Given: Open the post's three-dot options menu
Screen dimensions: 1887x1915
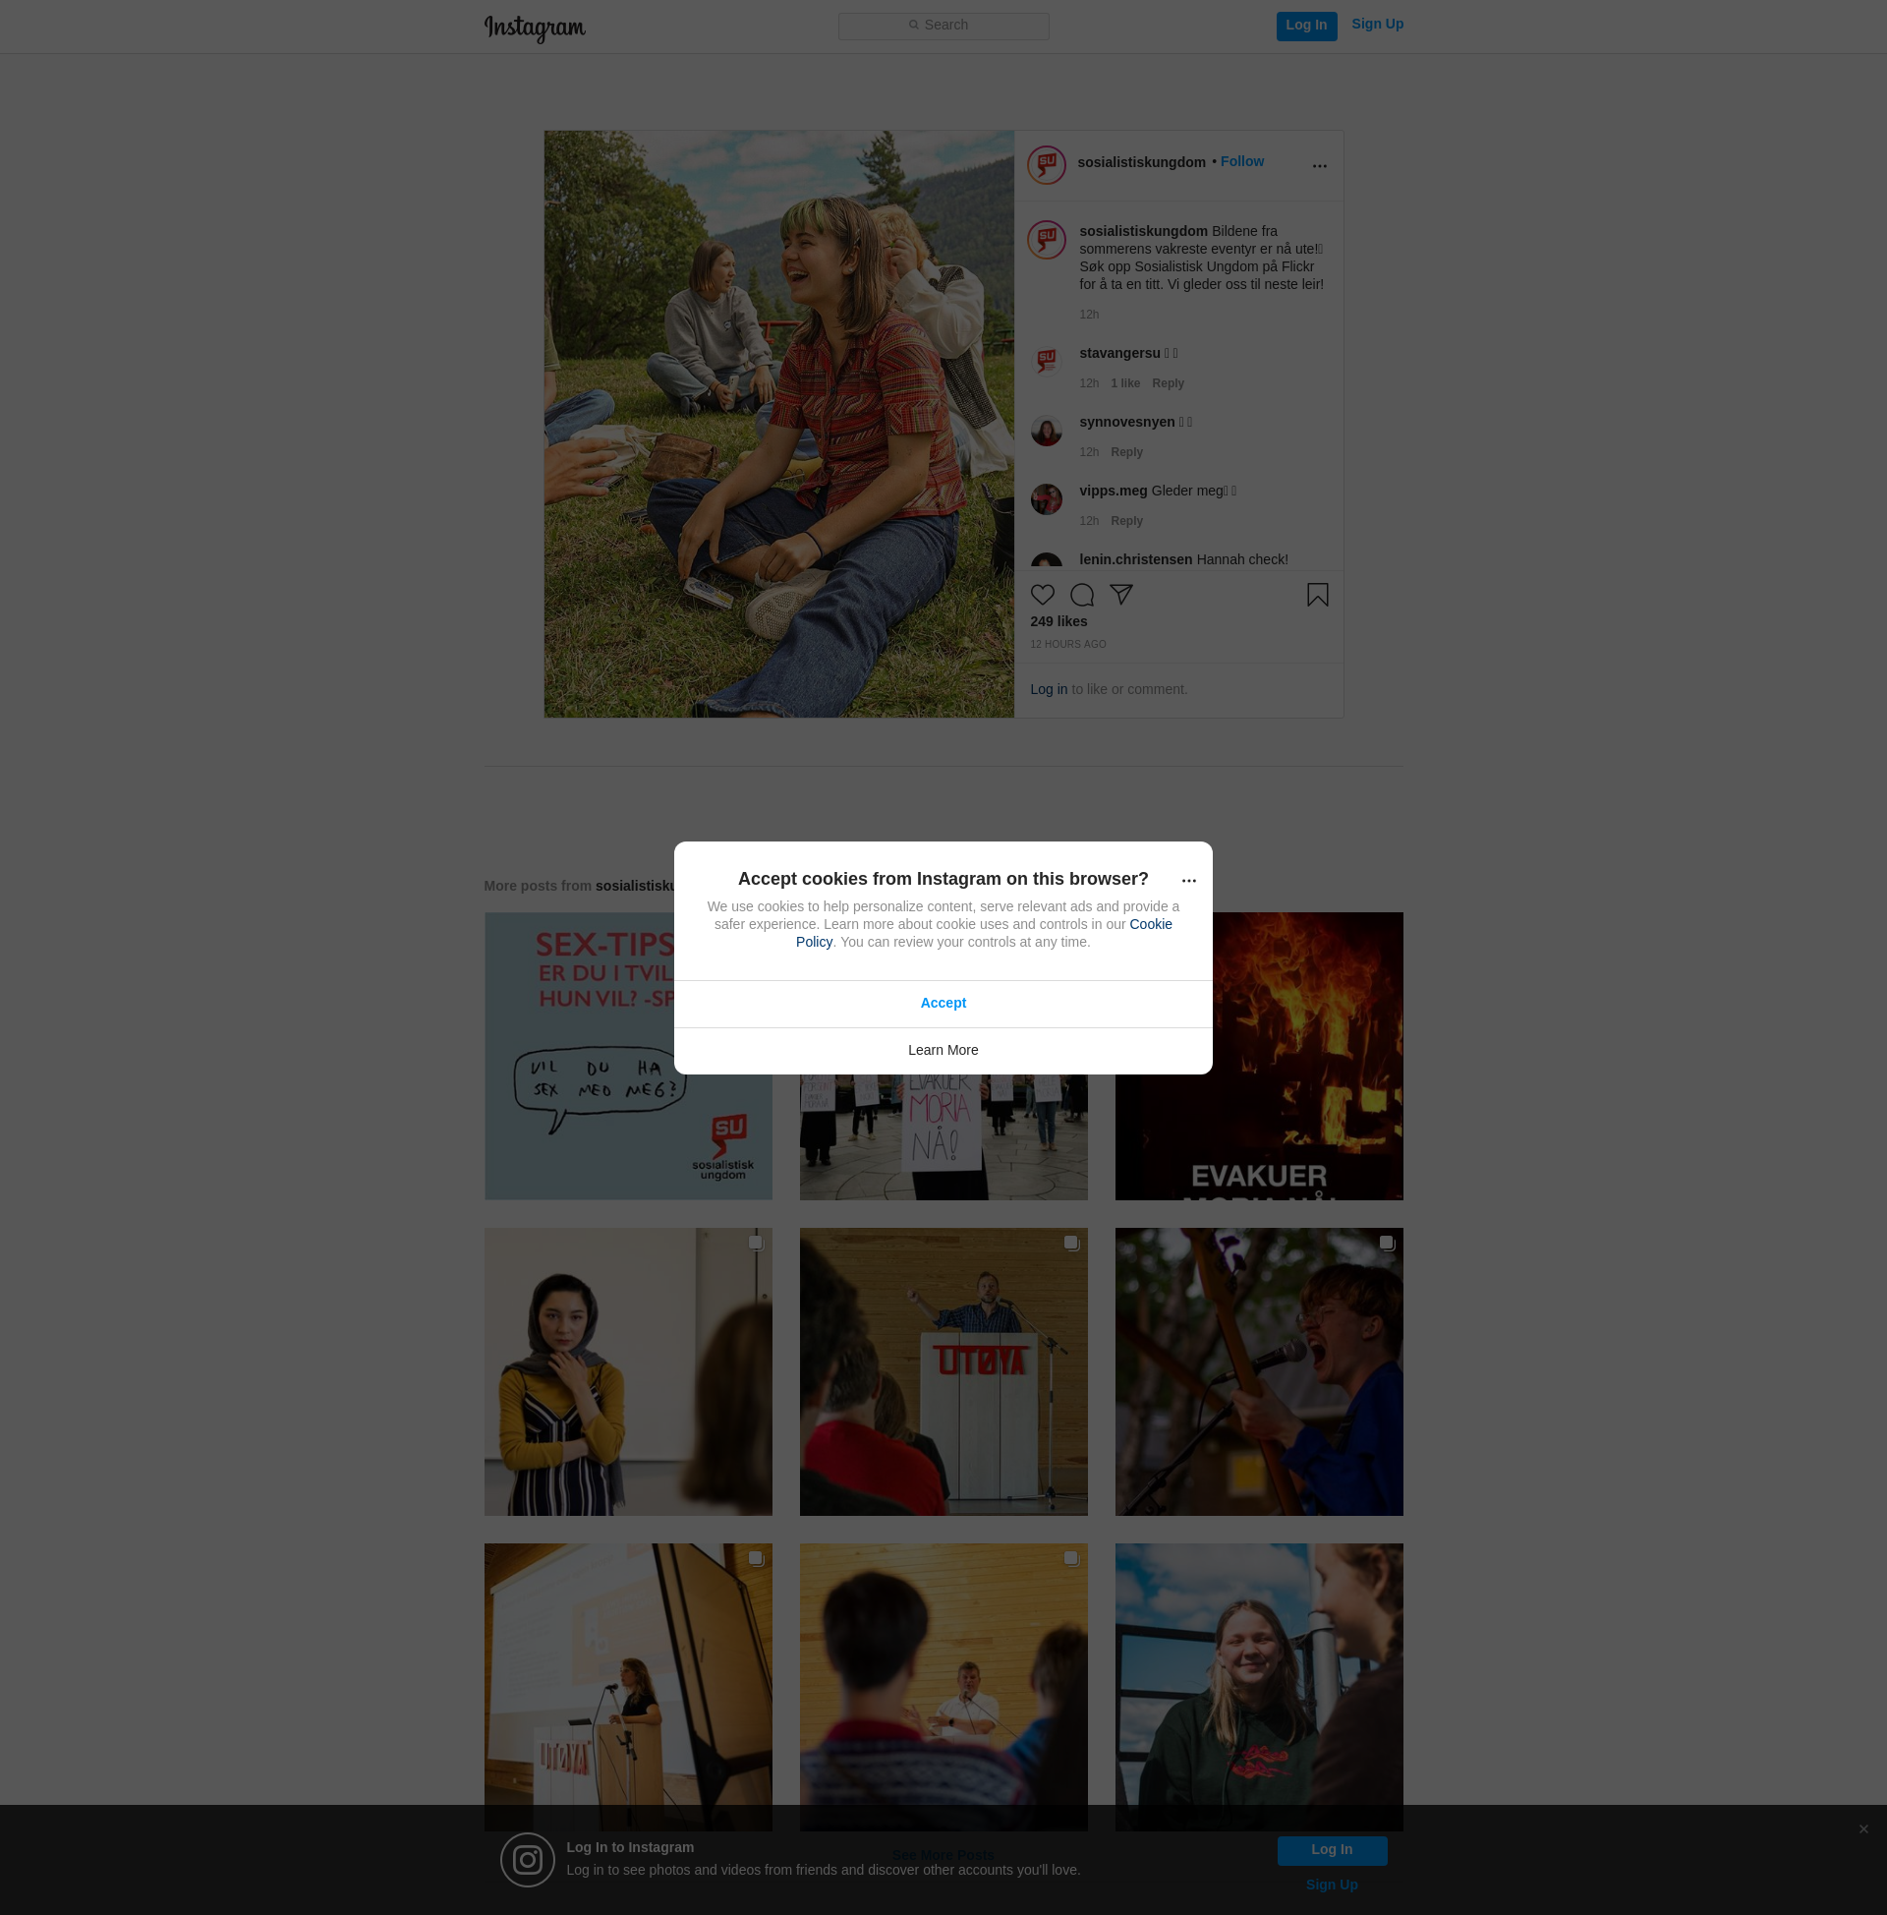Looking at the screenshot, I should (x=1319, y=165).
